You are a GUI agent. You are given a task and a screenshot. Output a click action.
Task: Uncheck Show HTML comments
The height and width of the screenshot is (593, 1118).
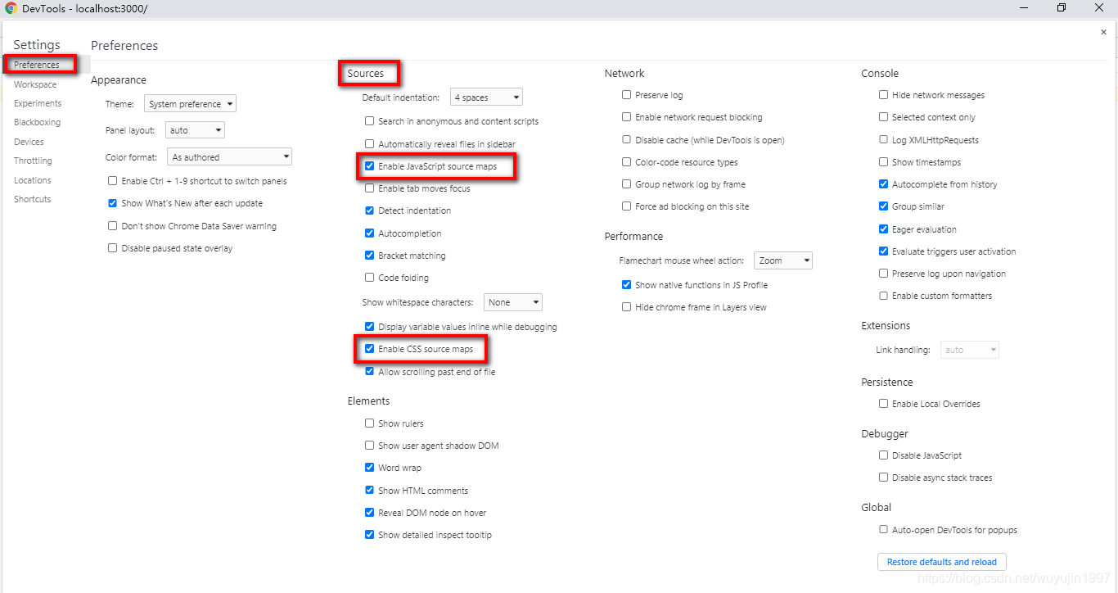pyautogui.click(x=369, y=491)
